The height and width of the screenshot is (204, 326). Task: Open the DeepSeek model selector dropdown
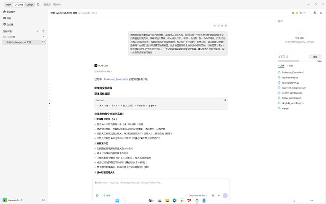tap(198, 195)
